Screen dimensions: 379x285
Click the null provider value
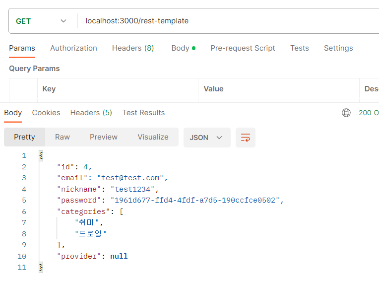(x=119, y=256)
